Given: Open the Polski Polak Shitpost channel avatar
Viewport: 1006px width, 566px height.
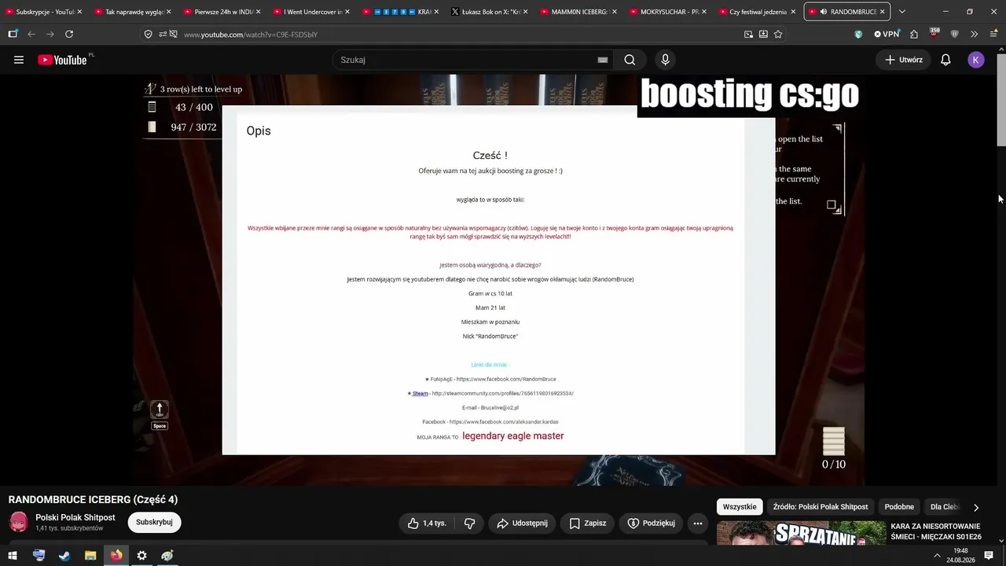Looking at the screenshot, I should pyautogui.click(x=19, y=522).
